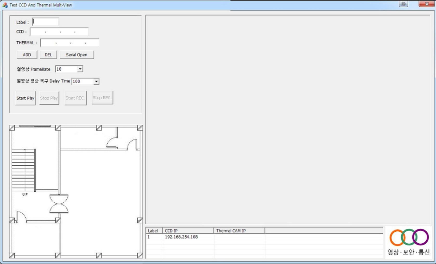
Task: Click the staircase marked U.P on floor plan
Action: [x=23, y=170]
